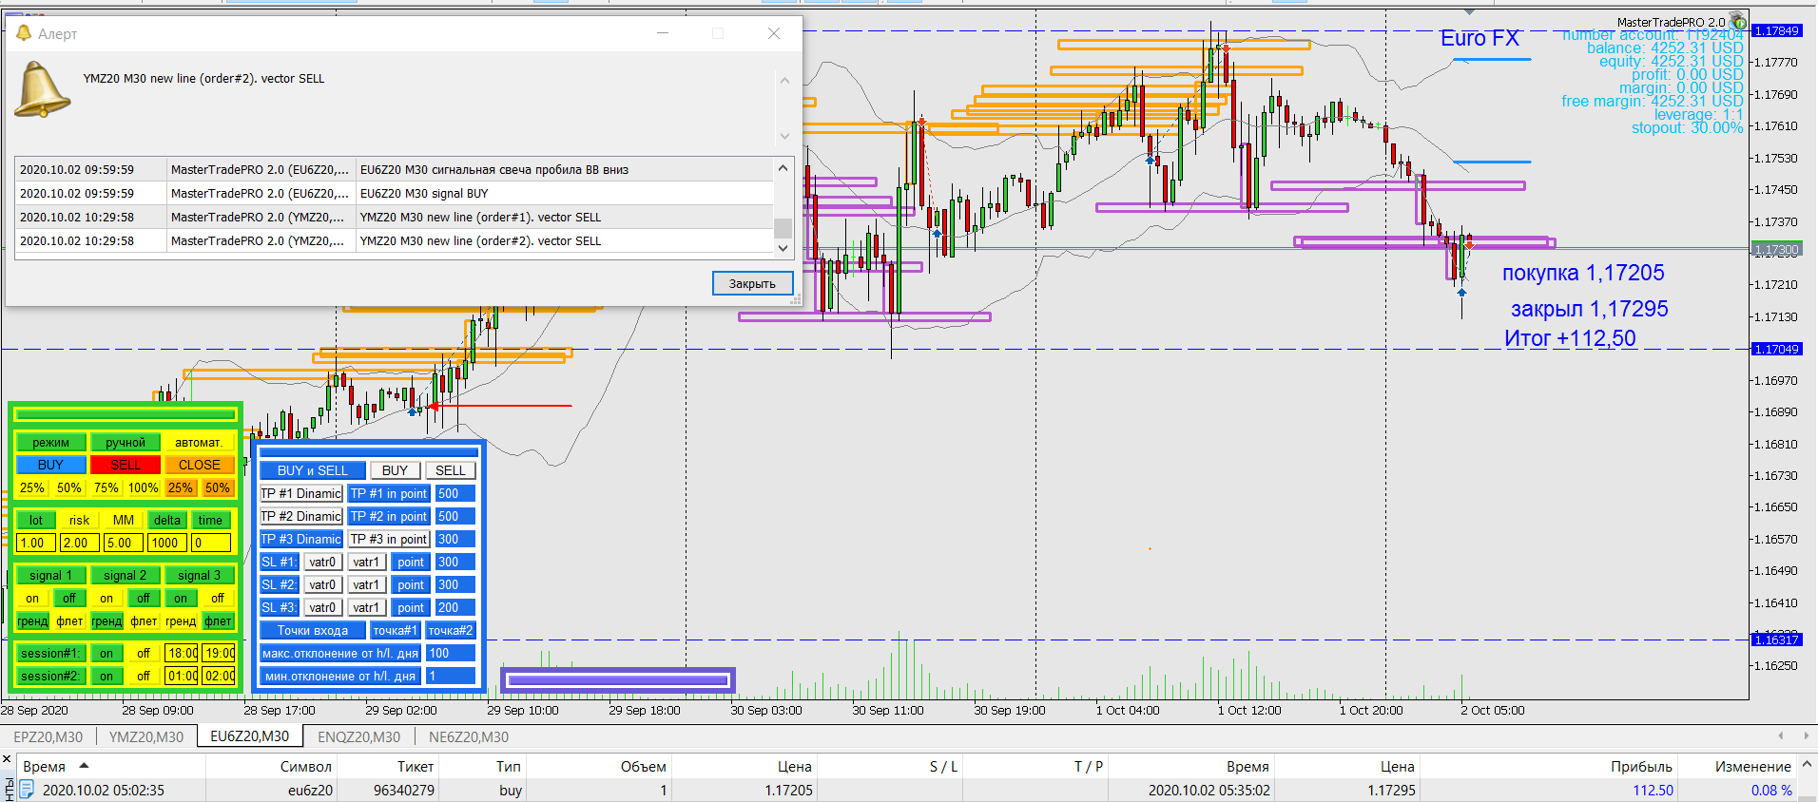Click vatr1 in the SL #2 row
This screenshot has width=1818, height=802.
(366, 585)
